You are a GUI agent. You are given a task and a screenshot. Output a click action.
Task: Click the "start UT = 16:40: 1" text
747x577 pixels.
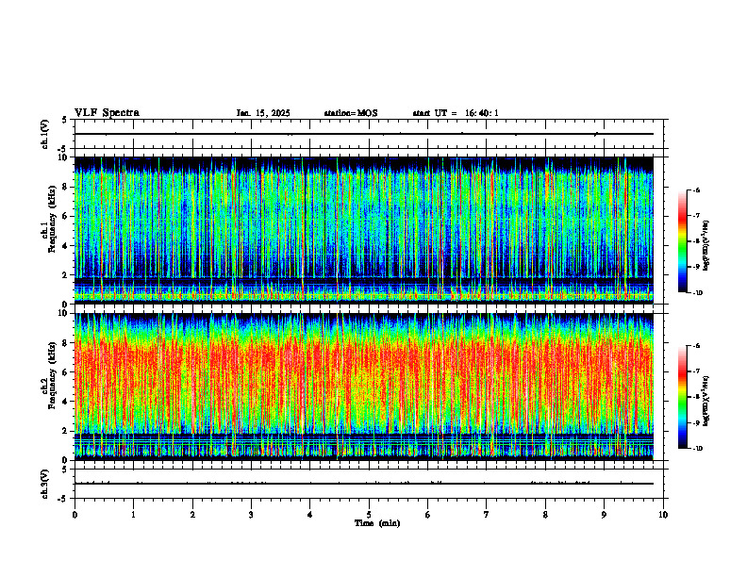pos(456,113)
